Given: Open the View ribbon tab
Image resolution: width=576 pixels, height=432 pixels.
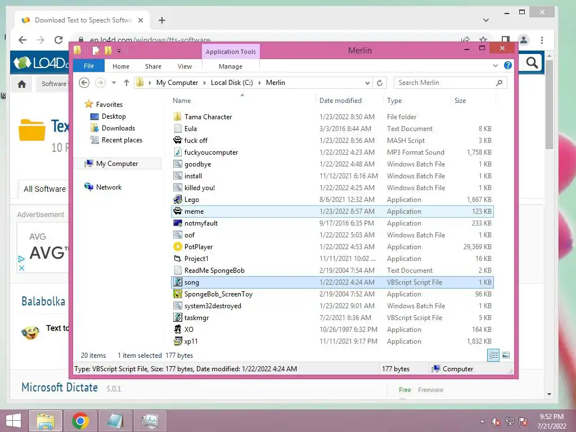Looking at the screenshot, I should click(184, 66).
